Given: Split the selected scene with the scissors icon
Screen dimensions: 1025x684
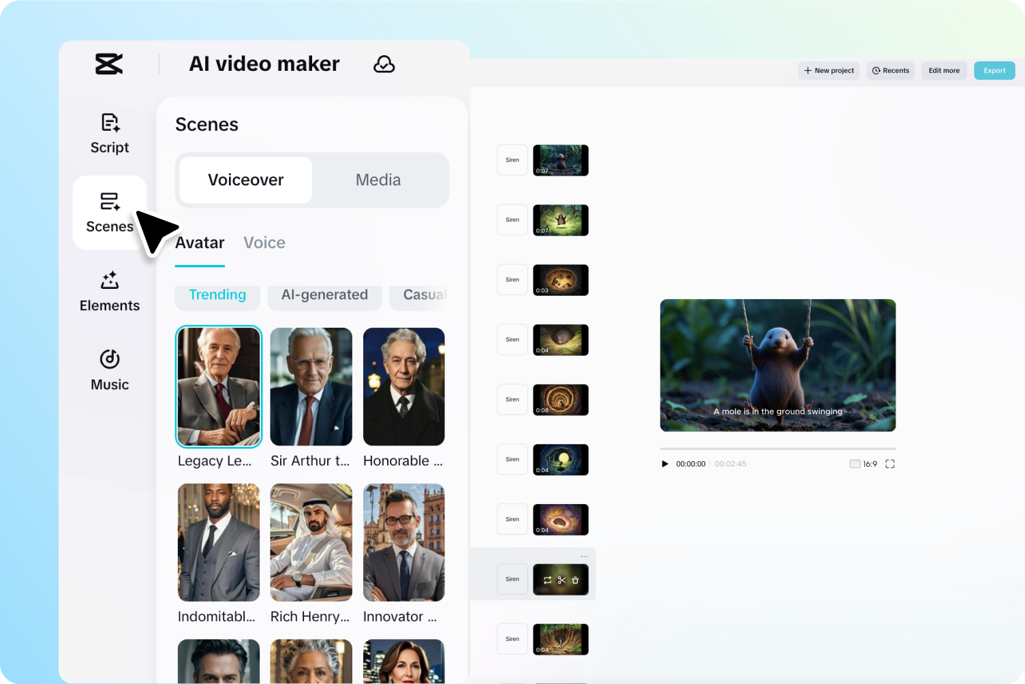Looking at the screenshot, I should coord(560,580).
